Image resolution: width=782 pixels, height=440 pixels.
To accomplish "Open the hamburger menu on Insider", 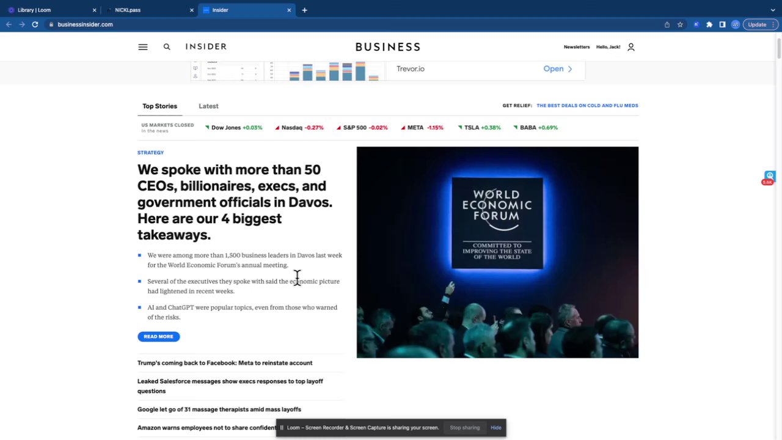I will [x=143, y=47].
